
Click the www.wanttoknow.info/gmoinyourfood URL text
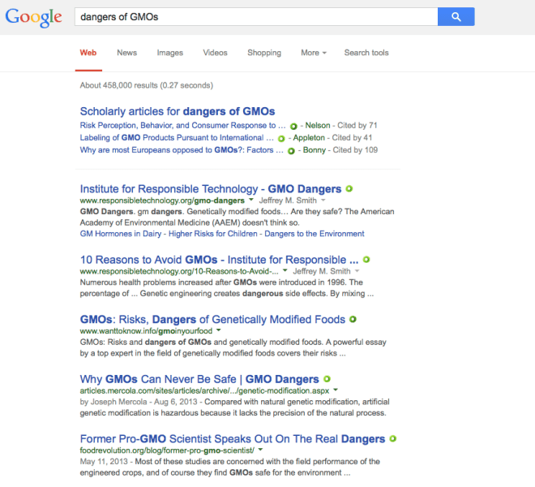pos(146,331)
